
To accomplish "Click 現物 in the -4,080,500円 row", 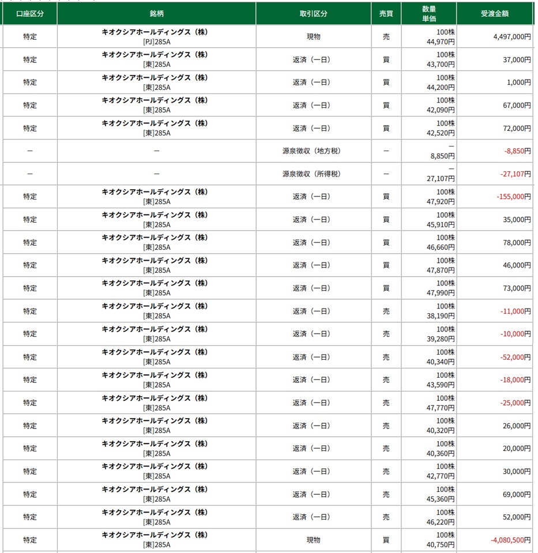I will (x=313, y=540).
